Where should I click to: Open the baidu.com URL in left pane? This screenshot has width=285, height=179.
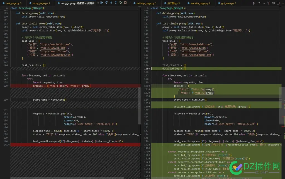coord(55,44)
